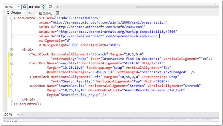Click the xmlns:d blend/2008 line
This screenshot has width=223, height=126.
tap(98, 36)
